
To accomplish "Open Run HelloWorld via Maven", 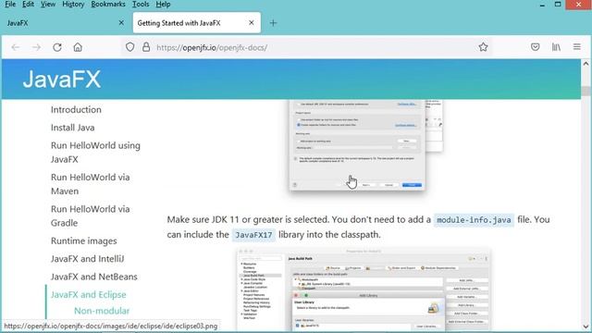I will pyautogui.click(x=91, y=184).
